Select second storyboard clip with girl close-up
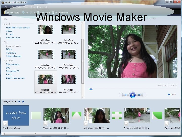 pos(97,115)
